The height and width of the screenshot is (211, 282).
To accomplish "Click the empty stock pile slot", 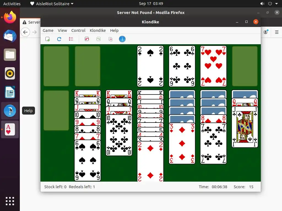I will 56,66.
